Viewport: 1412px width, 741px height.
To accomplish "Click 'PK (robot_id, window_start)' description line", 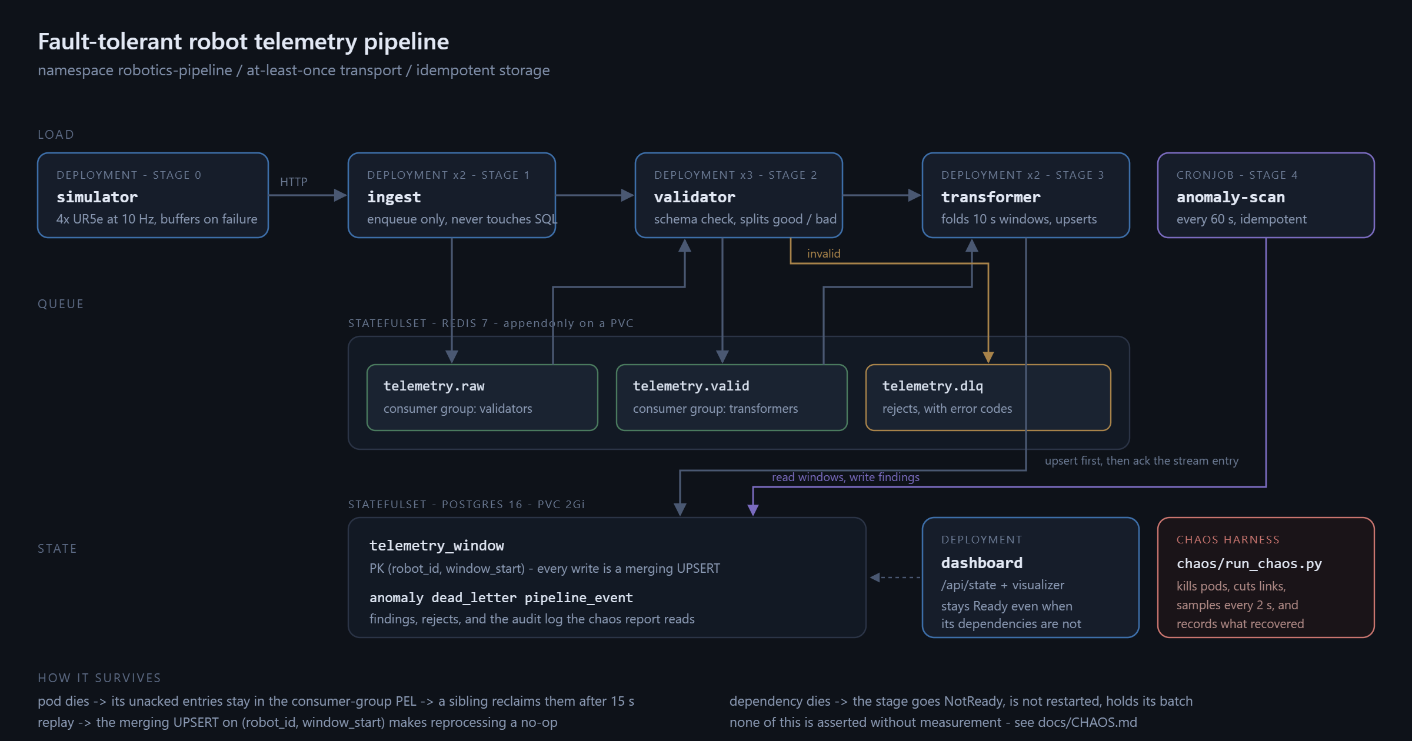I will [545, 569].
